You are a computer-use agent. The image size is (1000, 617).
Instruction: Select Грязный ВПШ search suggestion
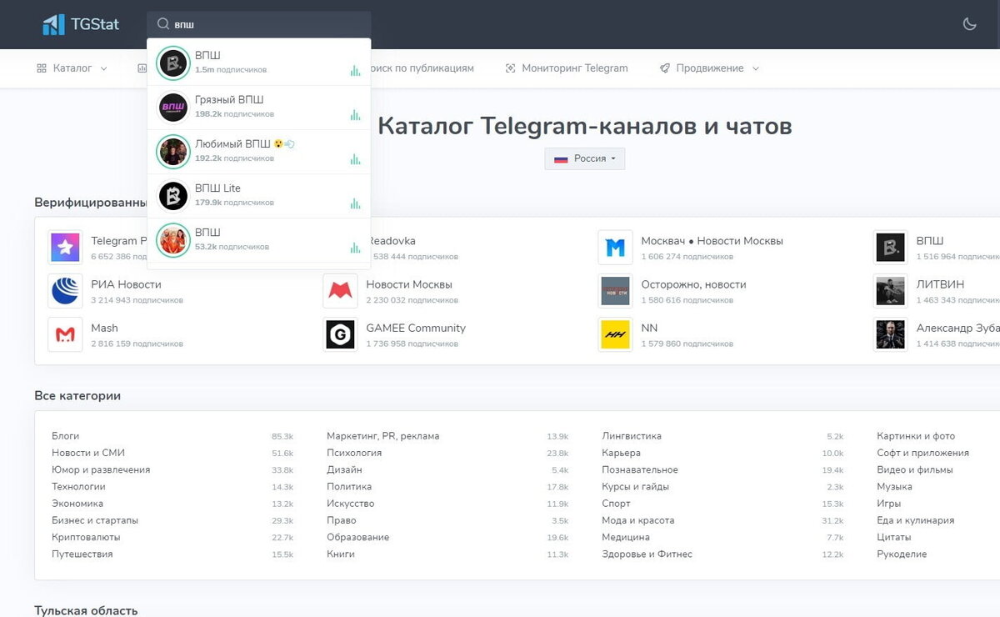(259, 108)
